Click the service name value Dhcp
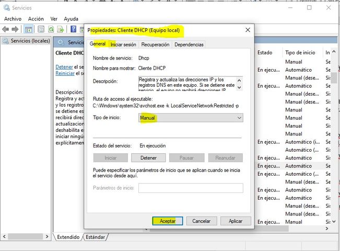340x251 pixels. tap(144, 58)
